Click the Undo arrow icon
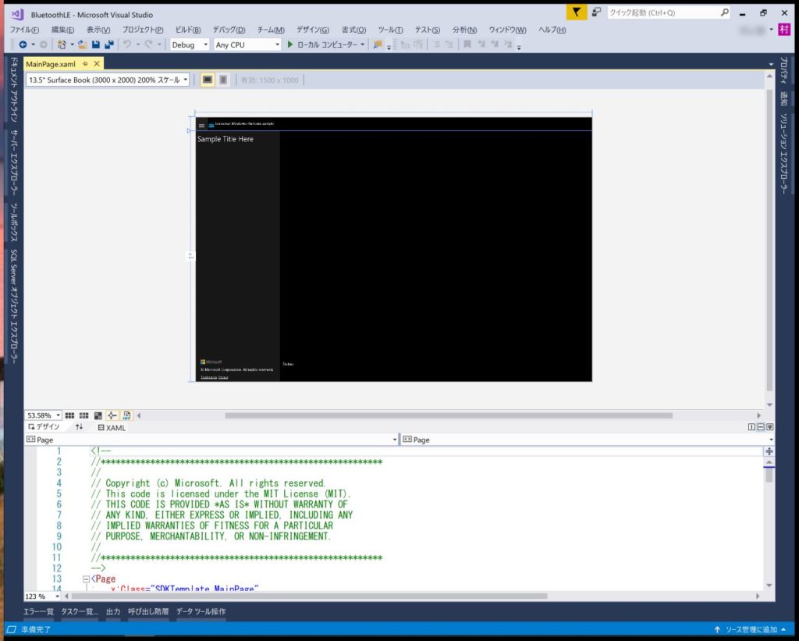 click(x=127, y=45)
